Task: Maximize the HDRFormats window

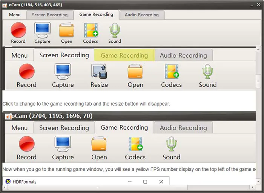Action: pos(145,182)
